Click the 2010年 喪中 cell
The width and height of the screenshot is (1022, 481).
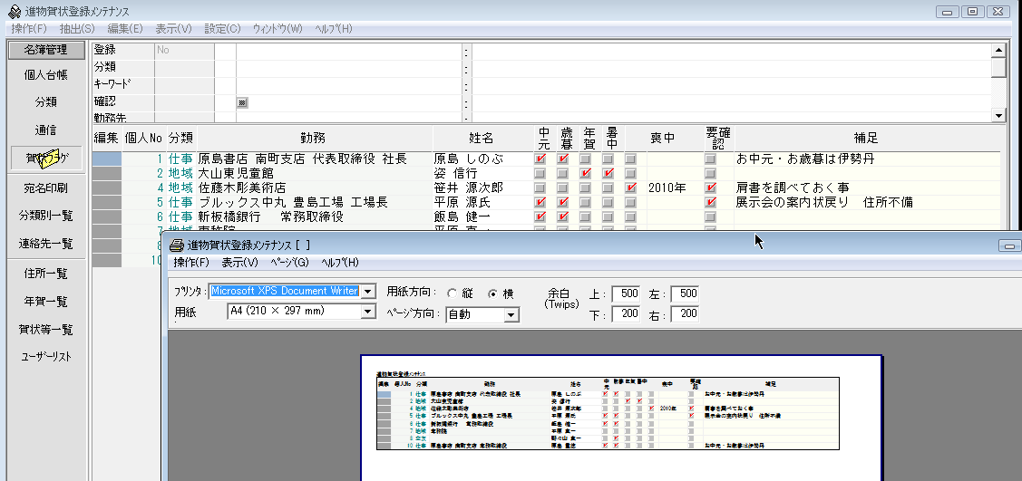674,188
